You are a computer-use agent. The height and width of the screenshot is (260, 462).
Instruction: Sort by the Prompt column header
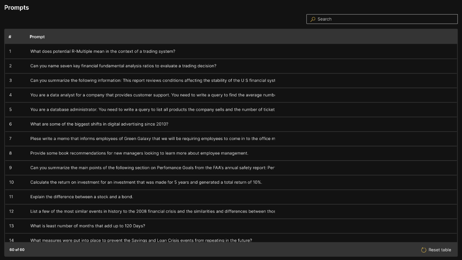click(x=37, y=37)
